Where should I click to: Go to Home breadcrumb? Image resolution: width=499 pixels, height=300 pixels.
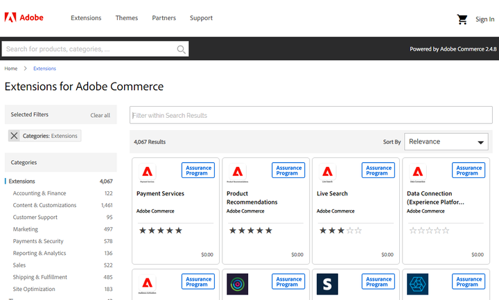tap(11, 69)
